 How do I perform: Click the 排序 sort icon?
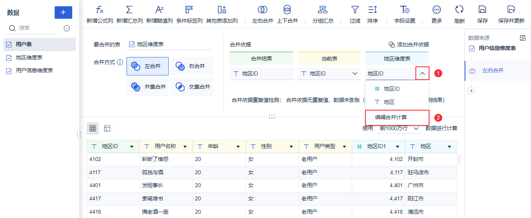(372, 10)
